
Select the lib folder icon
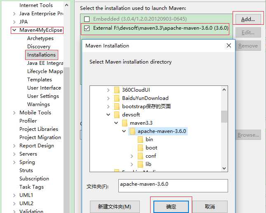(140, 164)
